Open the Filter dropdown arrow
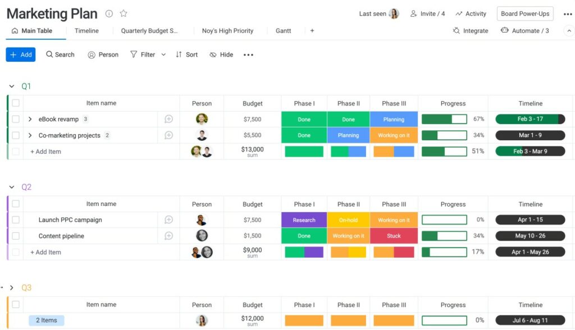Screen dimensions: 575x330 pyautogui.click(x=163, y=54)
